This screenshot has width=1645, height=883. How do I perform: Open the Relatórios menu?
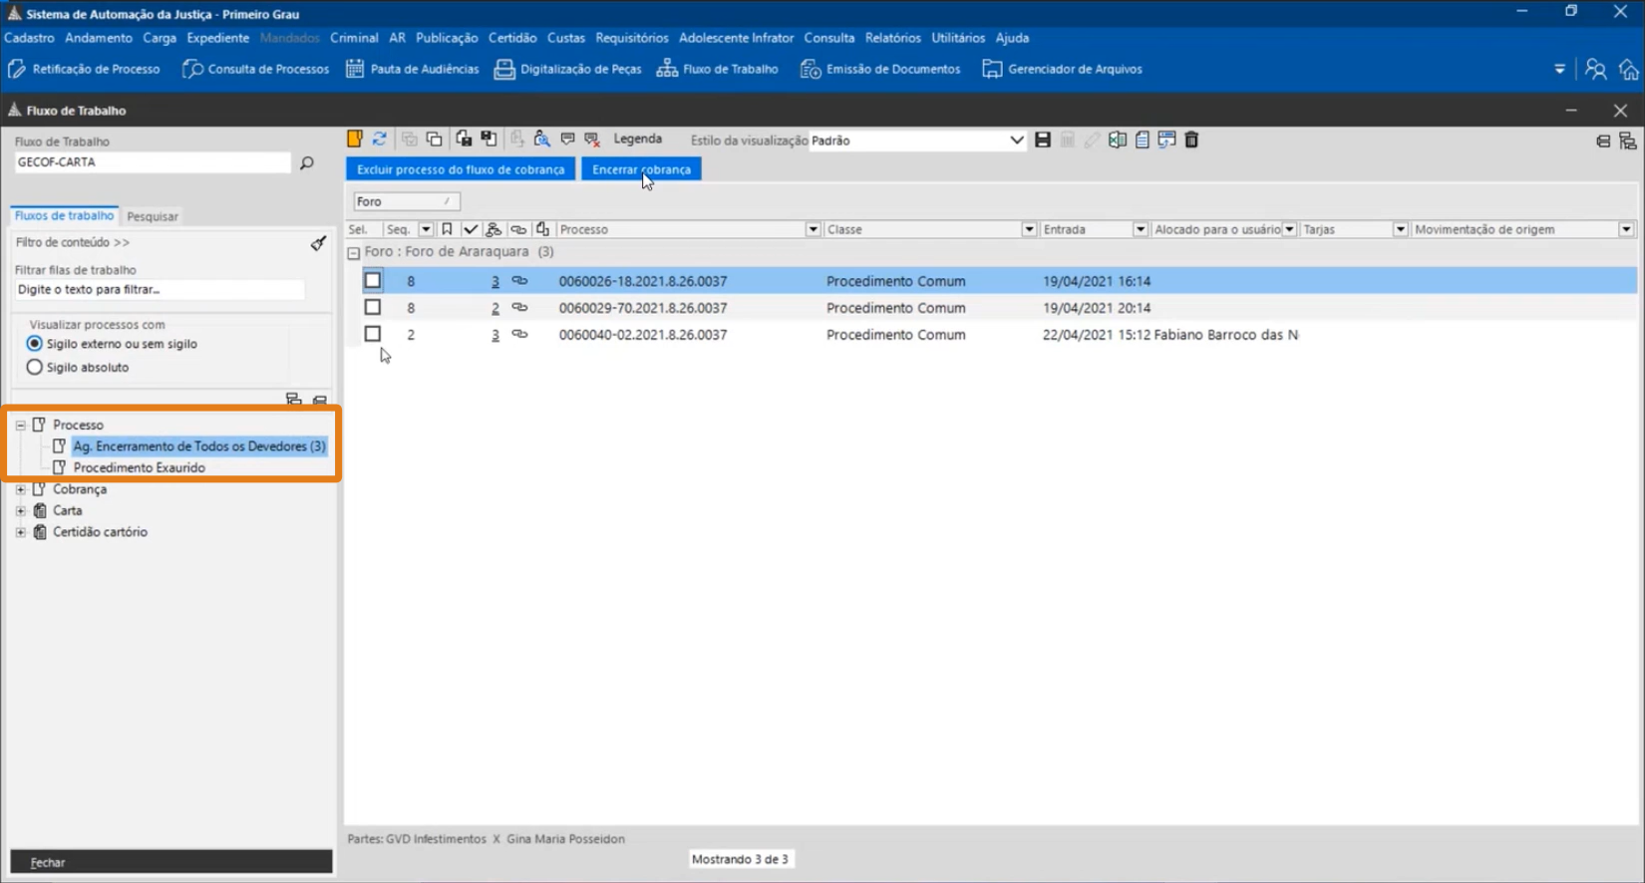(892, 38)
